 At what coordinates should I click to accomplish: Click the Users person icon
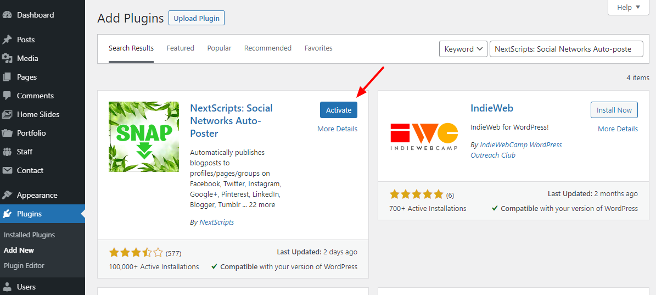7,287
